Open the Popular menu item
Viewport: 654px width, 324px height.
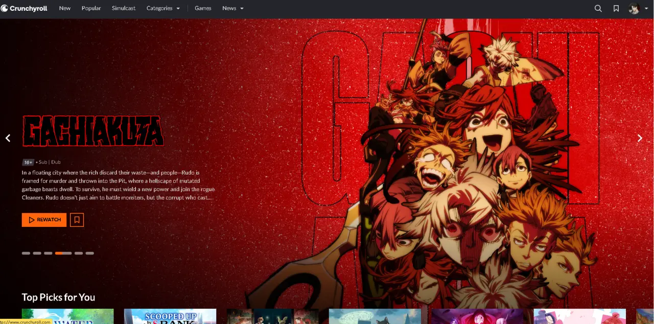(x=91, y=8)
